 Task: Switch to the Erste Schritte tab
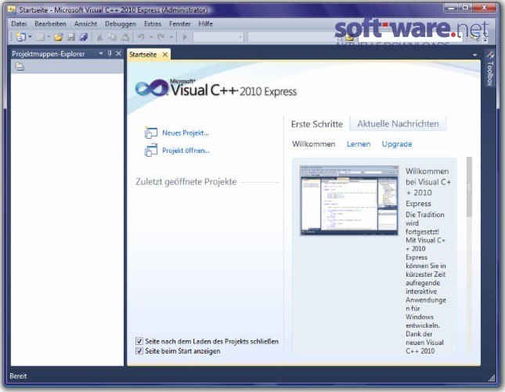click(317, 124)
